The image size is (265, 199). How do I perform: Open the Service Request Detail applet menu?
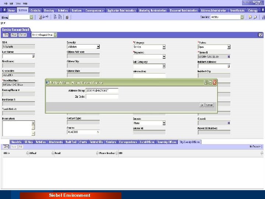pos(6,35)
